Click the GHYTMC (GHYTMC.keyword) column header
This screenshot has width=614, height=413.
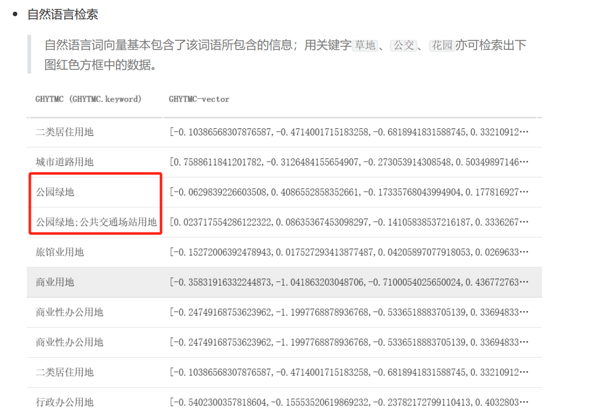(x=89, y=99)
